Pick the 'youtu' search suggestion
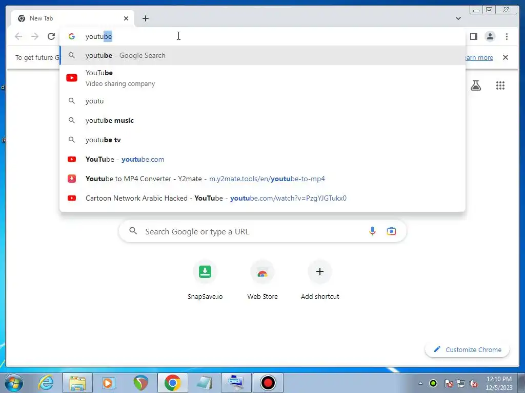The width and height of the screenshot is (525, 393). pos(262,101)
